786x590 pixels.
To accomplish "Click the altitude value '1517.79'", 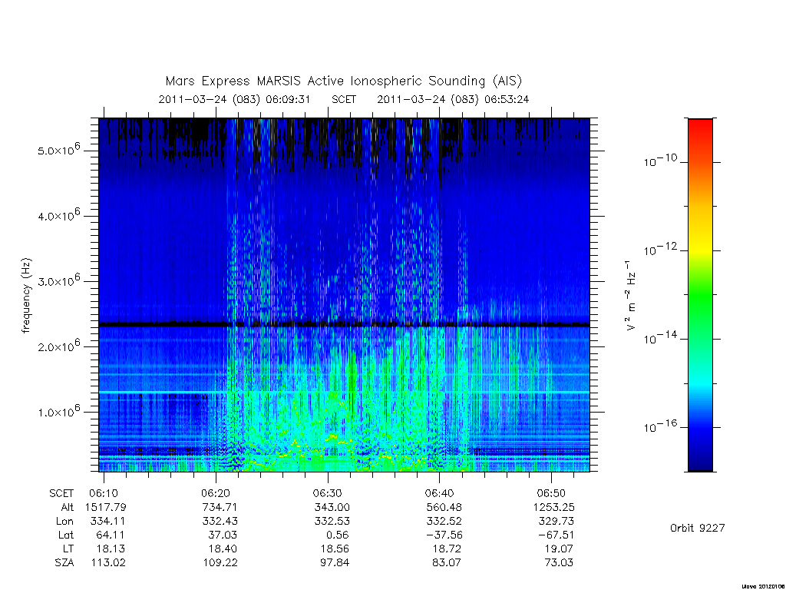I will tap(106, 507).
